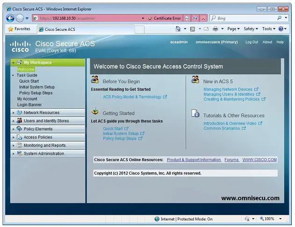This screenshot has width=295, height=227.
Task: Click the Certificate Error shield icon
Action: pyautogui.click(x=150, y=18)
